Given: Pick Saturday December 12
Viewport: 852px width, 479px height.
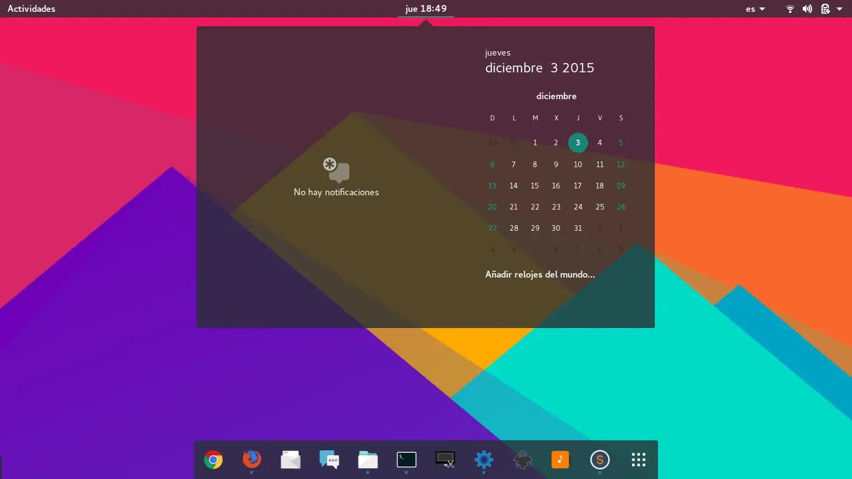Looking at the screenshot, I should pos(621,165).
